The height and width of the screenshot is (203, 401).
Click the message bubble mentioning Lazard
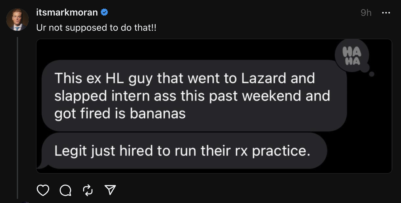tap(194, 96)
